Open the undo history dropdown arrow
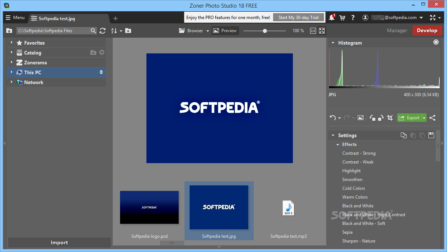The height and width of the screenshot is (252, 447). coord(339,118)
